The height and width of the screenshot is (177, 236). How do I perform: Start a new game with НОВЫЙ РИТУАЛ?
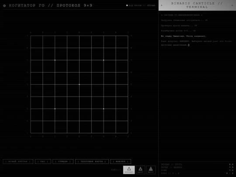(x=18, y=162)
